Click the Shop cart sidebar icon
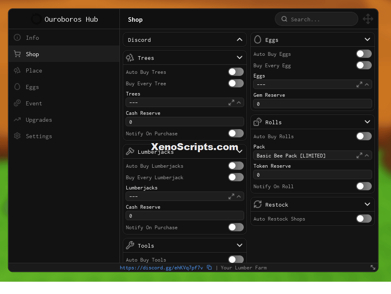Screen dimensions: 391x294 17,54
